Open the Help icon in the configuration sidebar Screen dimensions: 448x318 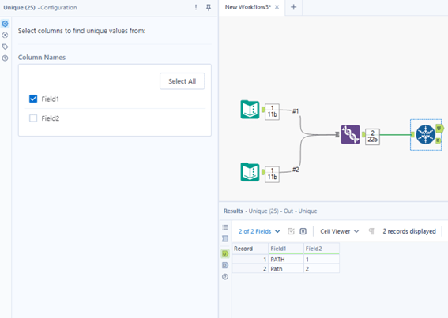coord(5,58)
